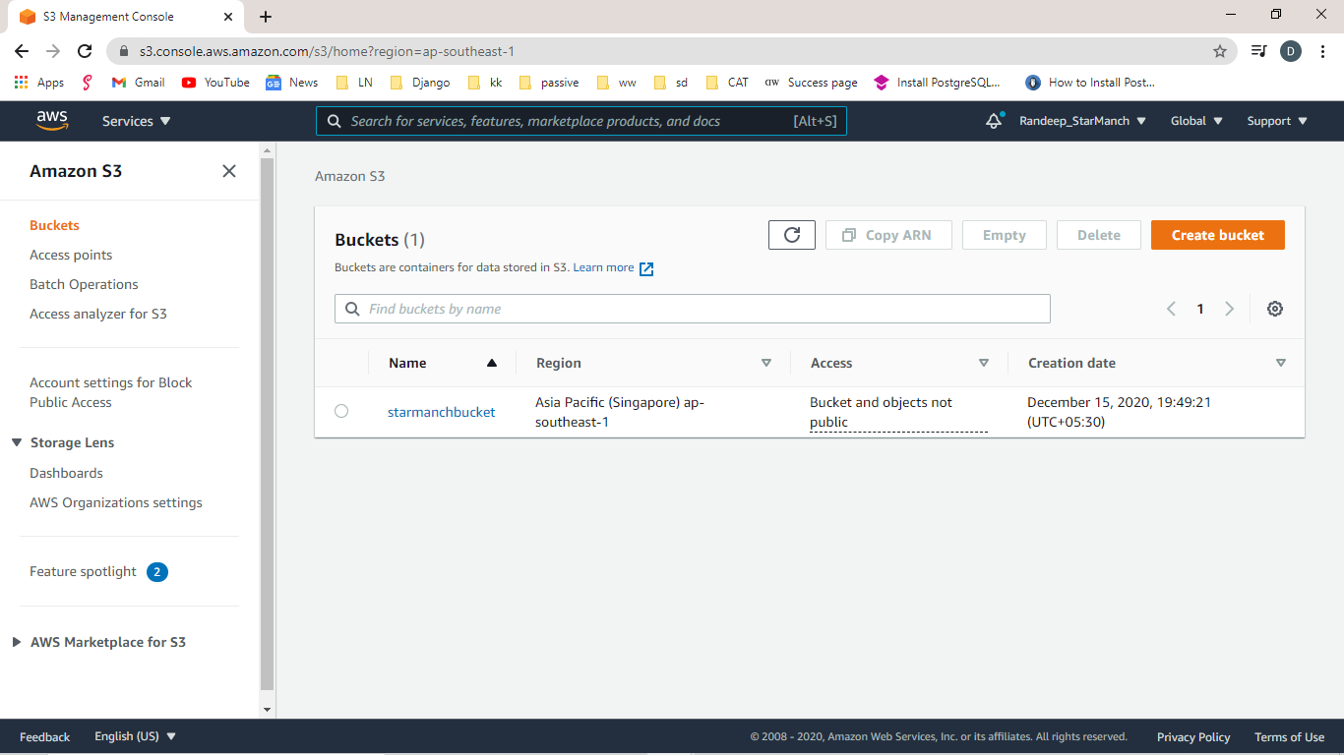
Task: Click the Empty button
Action: click(1005, 235)
